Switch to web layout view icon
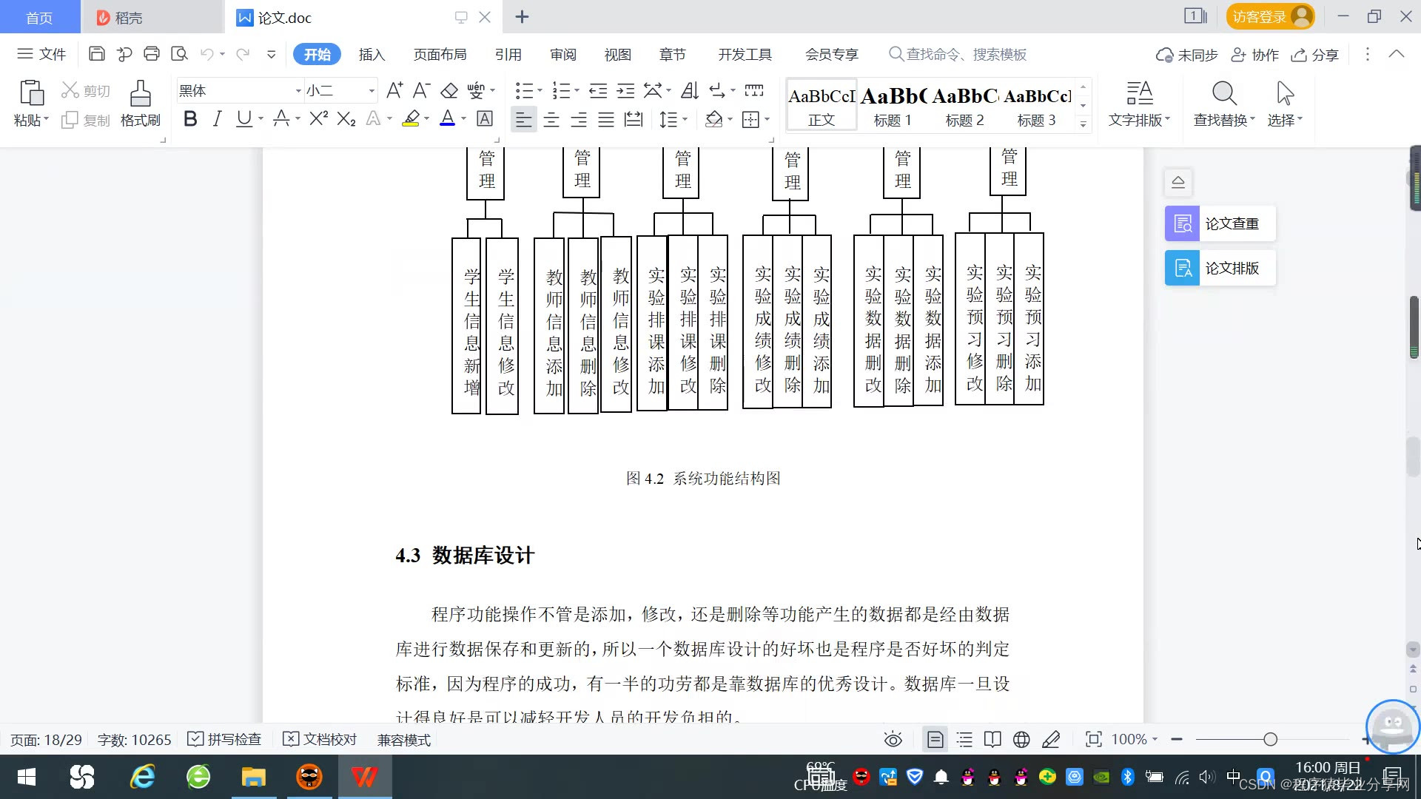 tap(1021, 739)
